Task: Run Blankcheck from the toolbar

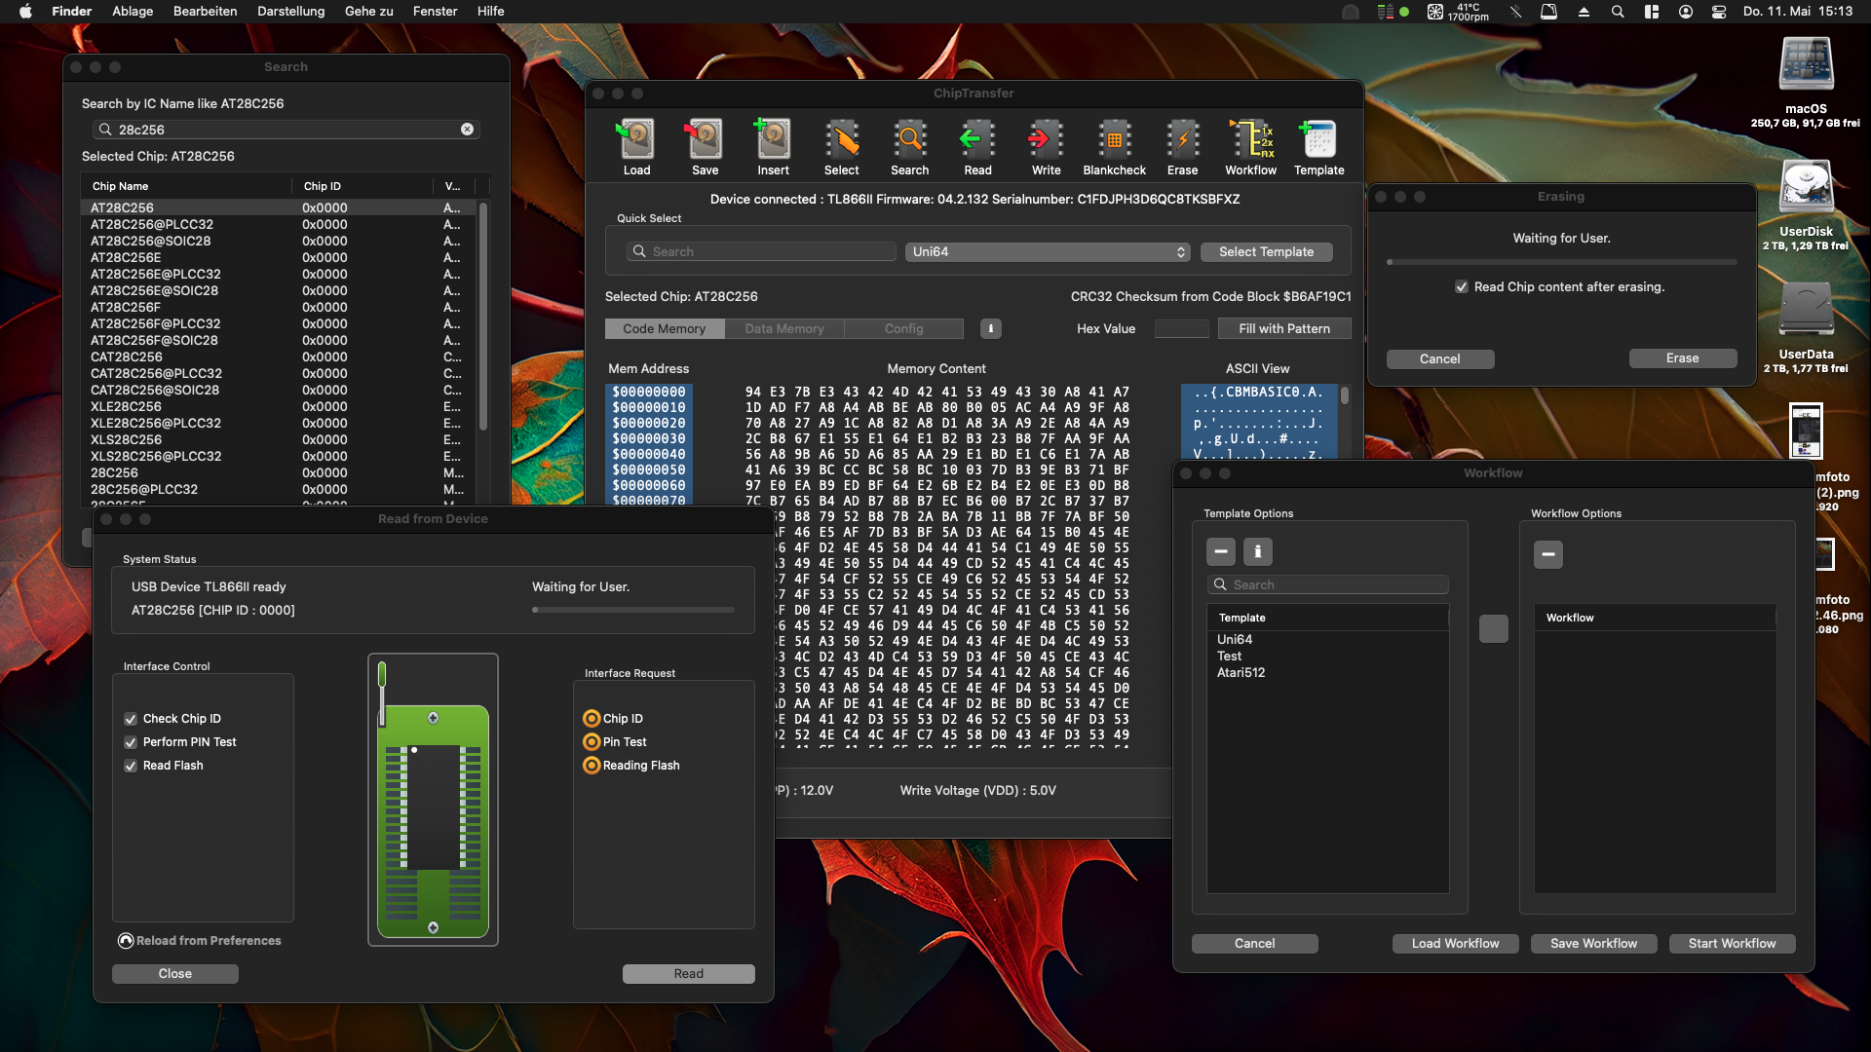Action: [x=1114, y=147]
